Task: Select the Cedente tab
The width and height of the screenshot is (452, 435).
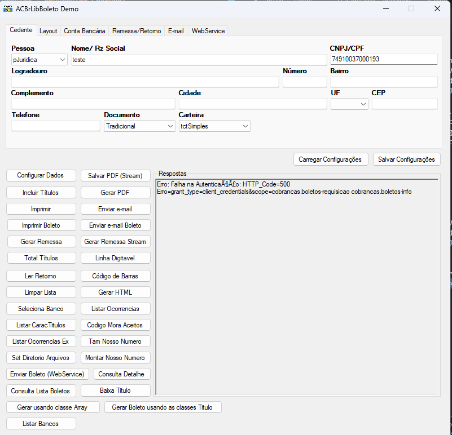Action: [21, 30]
